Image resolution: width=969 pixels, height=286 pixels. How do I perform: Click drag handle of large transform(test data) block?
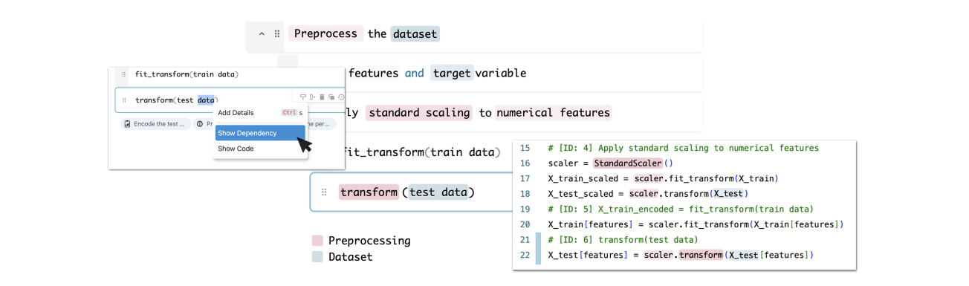pyautogui.click(x=324, y=192)
